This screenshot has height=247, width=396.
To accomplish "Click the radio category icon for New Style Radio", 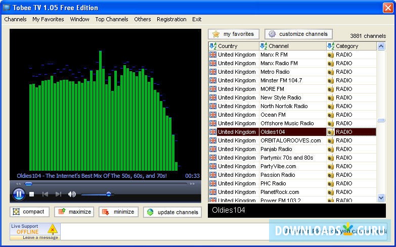I will pyautogui.click(x=331, y=97).
